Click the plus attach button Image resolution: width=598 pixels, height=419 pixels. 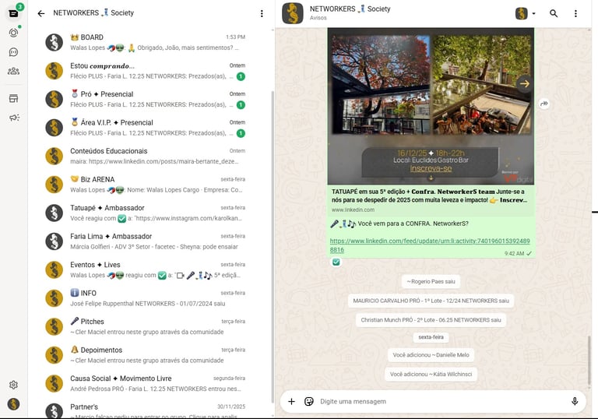pyautogui.click(x=291, y=401)
